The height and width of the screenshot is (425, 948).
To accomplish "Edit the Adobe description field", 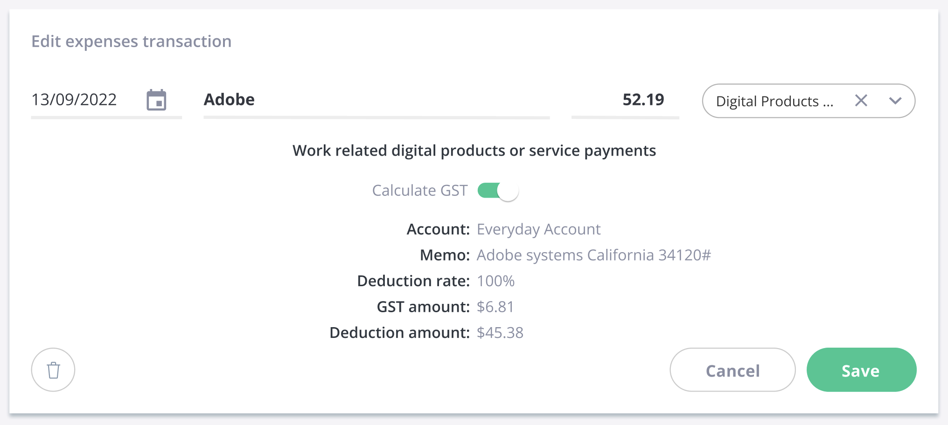I will [x=376, y=100].
